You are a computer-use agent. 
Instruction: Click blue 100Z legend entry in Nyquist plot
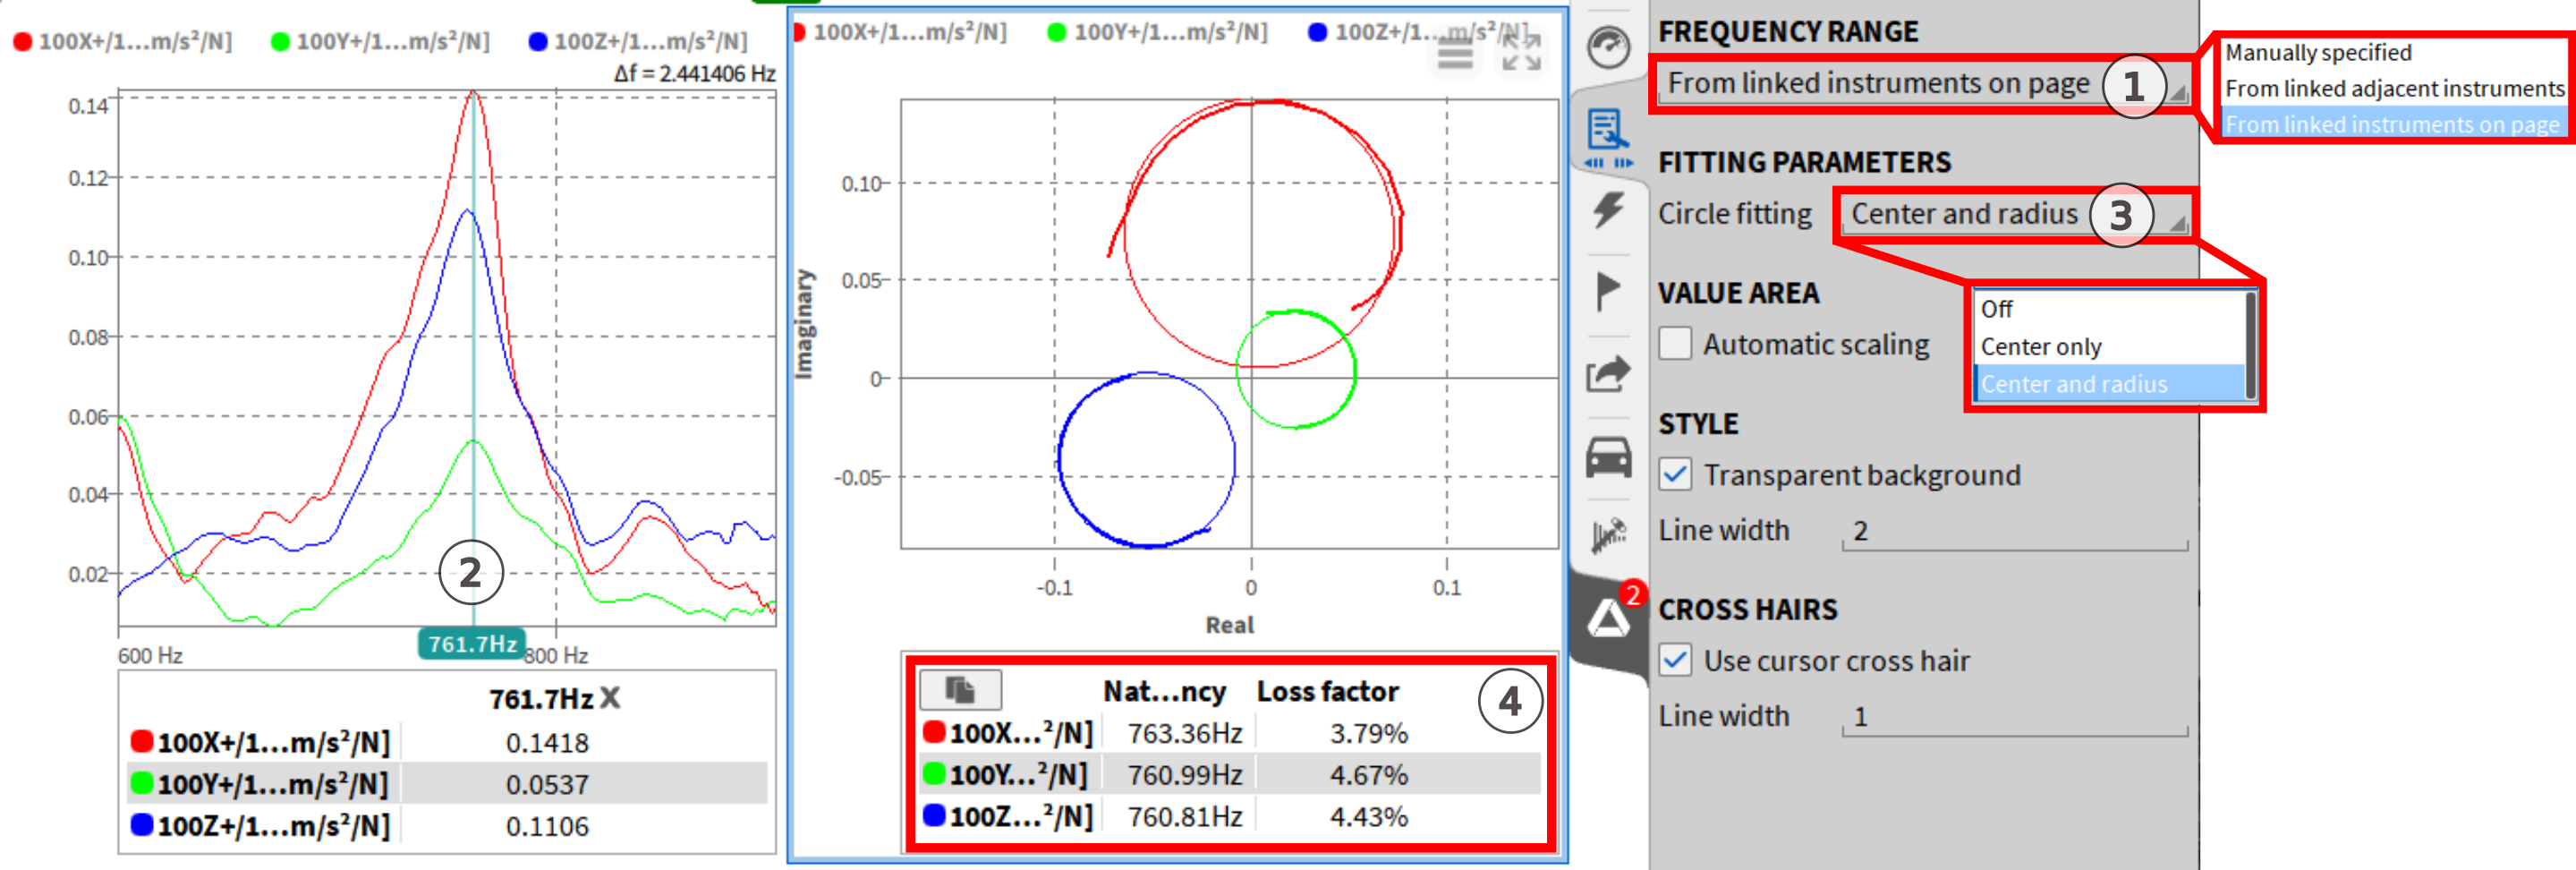tap(1418, 32)
